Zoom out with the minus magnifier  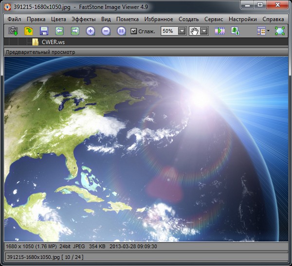pos(106,31)
